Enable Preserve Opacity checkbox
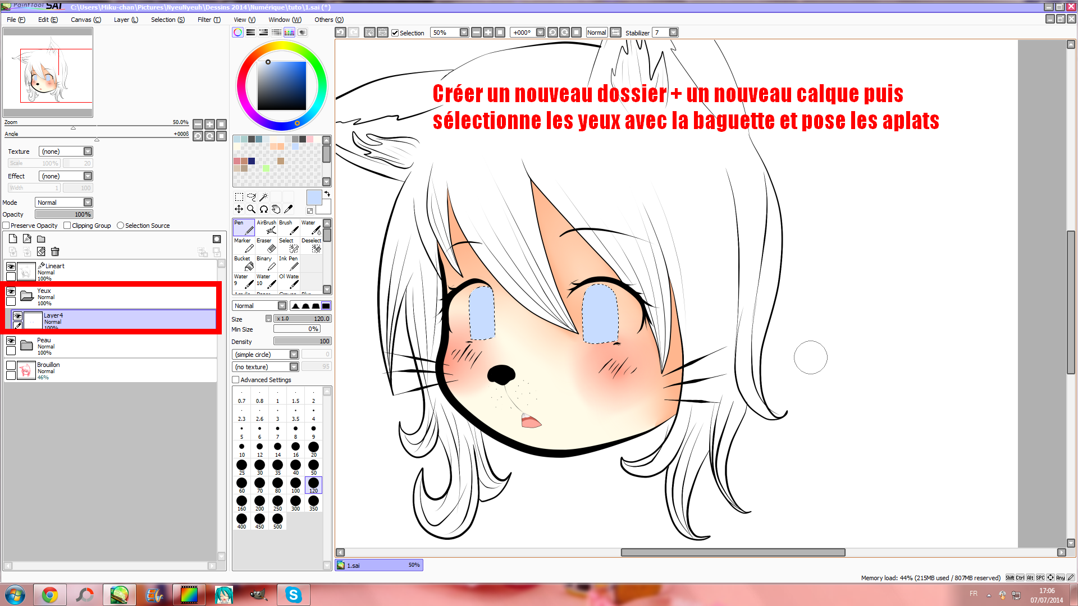The image size is (1078, 606). 6,226
